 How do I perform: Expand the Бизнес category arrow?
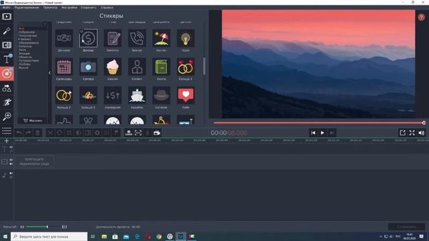(x=19, y=39)
